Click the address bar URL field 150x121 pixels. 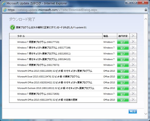tap(75, 10)
